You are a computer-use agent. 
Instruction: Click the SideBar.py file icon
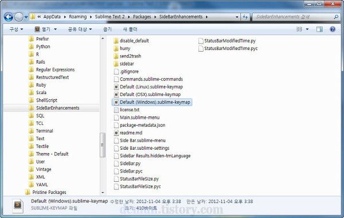click(x=116, y=163)
